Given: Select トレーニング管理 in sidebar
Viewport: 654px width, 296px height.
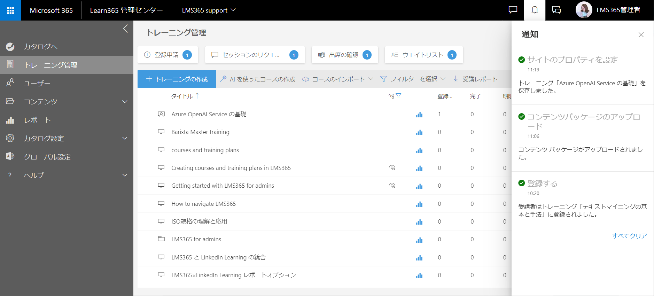Looking at the screenshot, I should (67, 65).
